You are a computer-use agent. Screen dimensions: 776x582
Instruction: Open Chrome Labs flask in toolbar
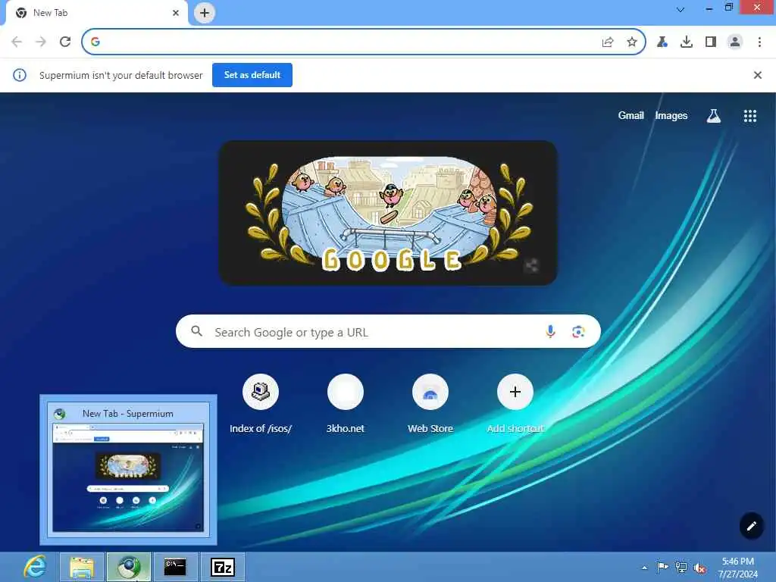coord(662,42)
